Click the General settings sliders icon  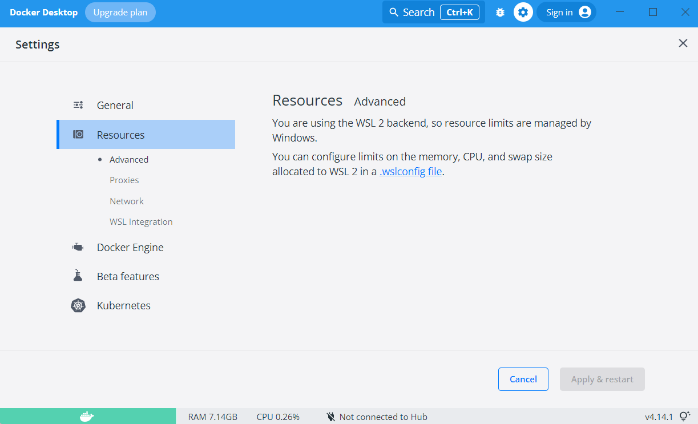(x=78, y=105)
